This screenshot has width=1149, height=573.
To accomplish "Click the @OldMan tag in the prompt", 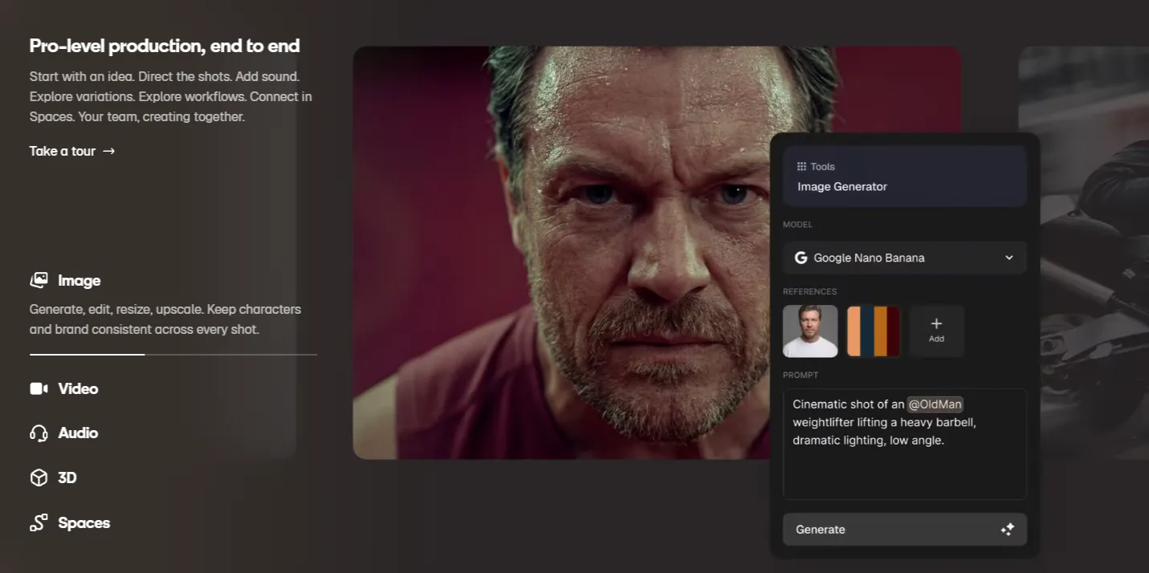I will (x=935, y=404).
